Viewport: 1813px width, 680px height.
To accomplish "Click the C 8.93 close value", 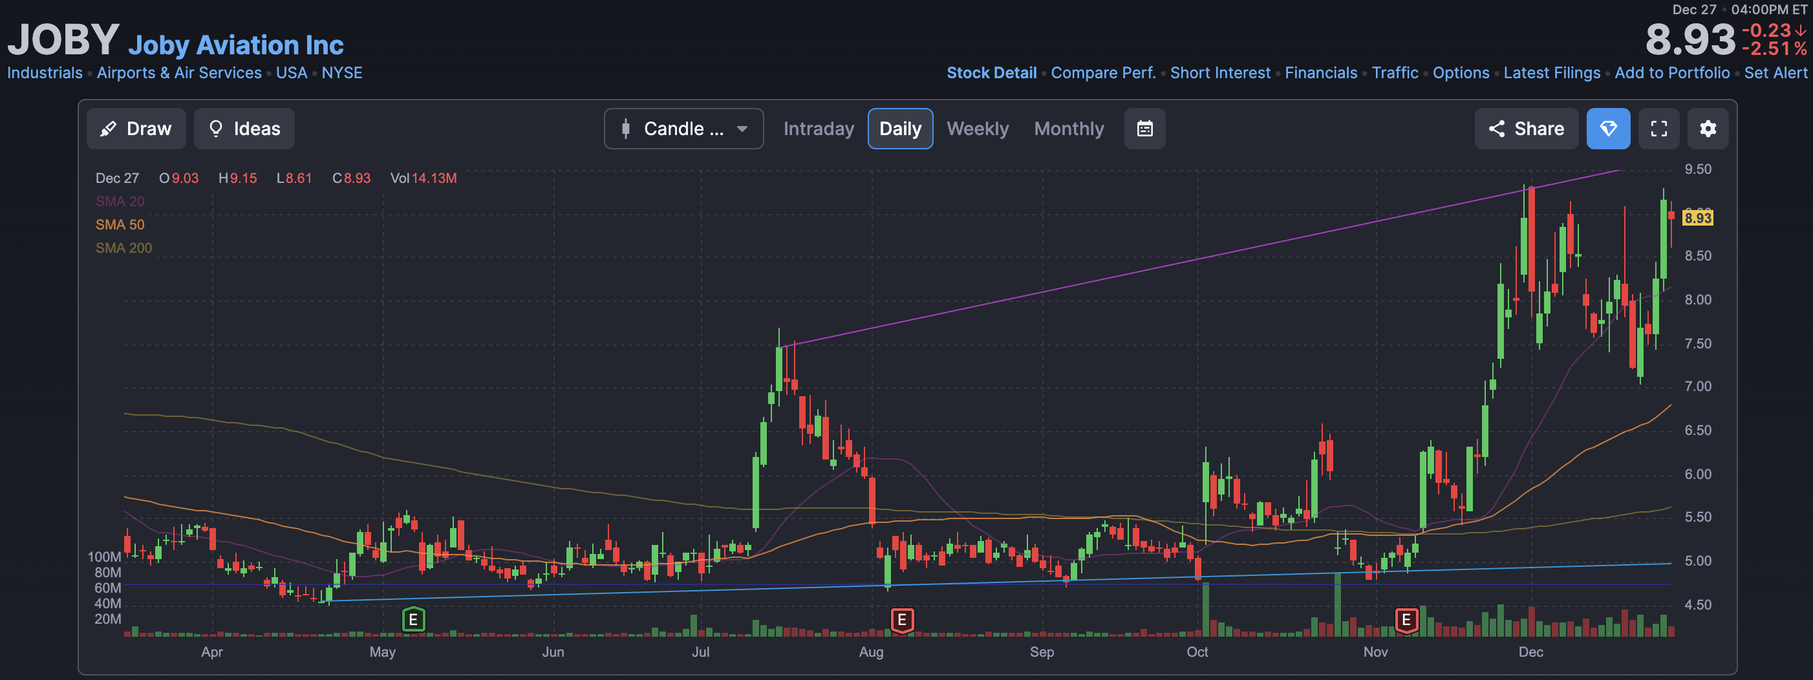I will click(351, 178).
